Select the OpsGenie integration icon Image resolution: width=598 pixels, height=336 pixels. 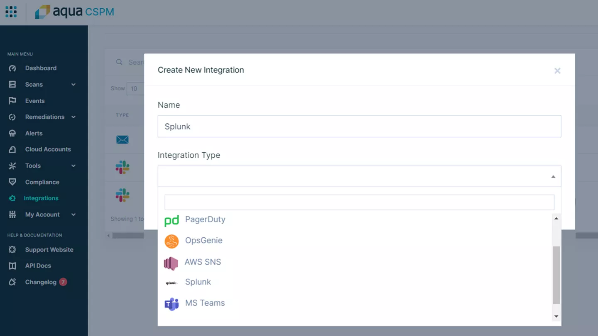point(171,241)
